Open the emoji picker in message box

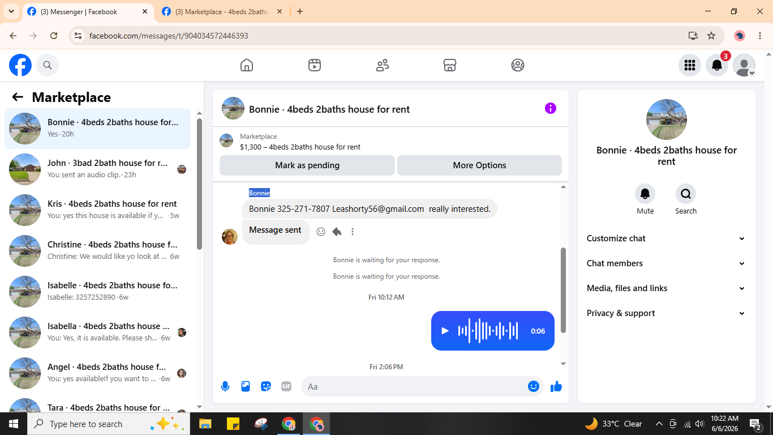pos(534,386)
